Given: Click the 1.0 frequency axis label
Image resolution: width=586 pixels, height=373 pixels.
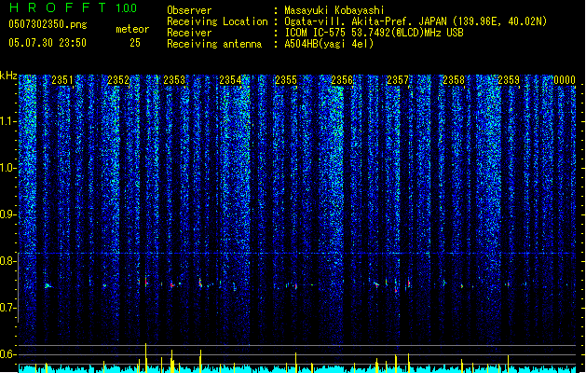Looking at the screenshot, I should tap(8, 168).
